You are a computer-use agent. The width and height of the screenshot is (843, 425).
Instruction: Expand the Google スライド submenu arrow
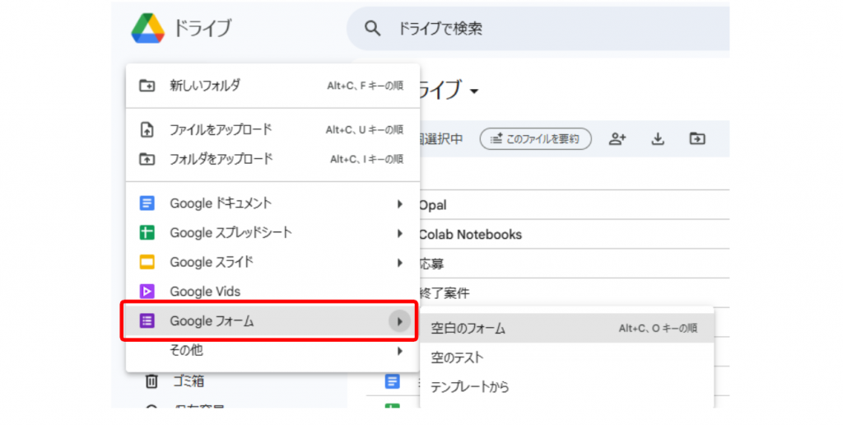click(x=400, y=263)
